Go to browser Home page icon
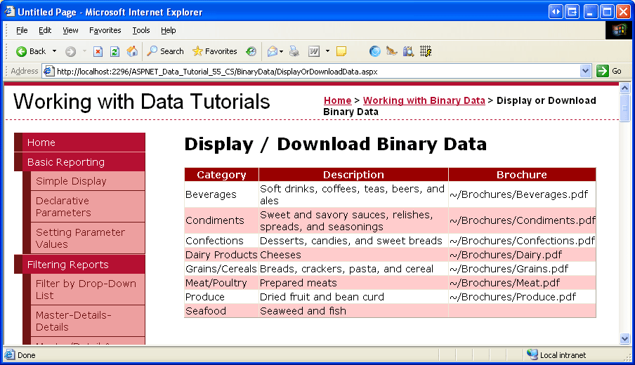The height and width of the screenshot is (365, 635). pyautogui.click(x=132, y=51)
